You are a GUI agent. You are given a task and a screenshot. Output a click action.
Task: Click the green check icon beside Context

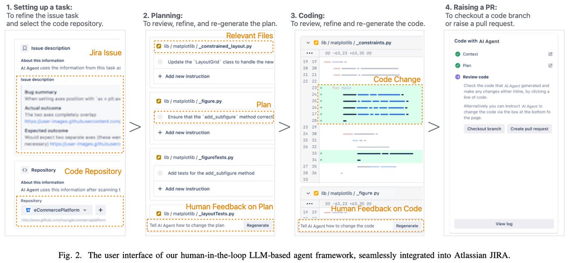coord(457,54)
